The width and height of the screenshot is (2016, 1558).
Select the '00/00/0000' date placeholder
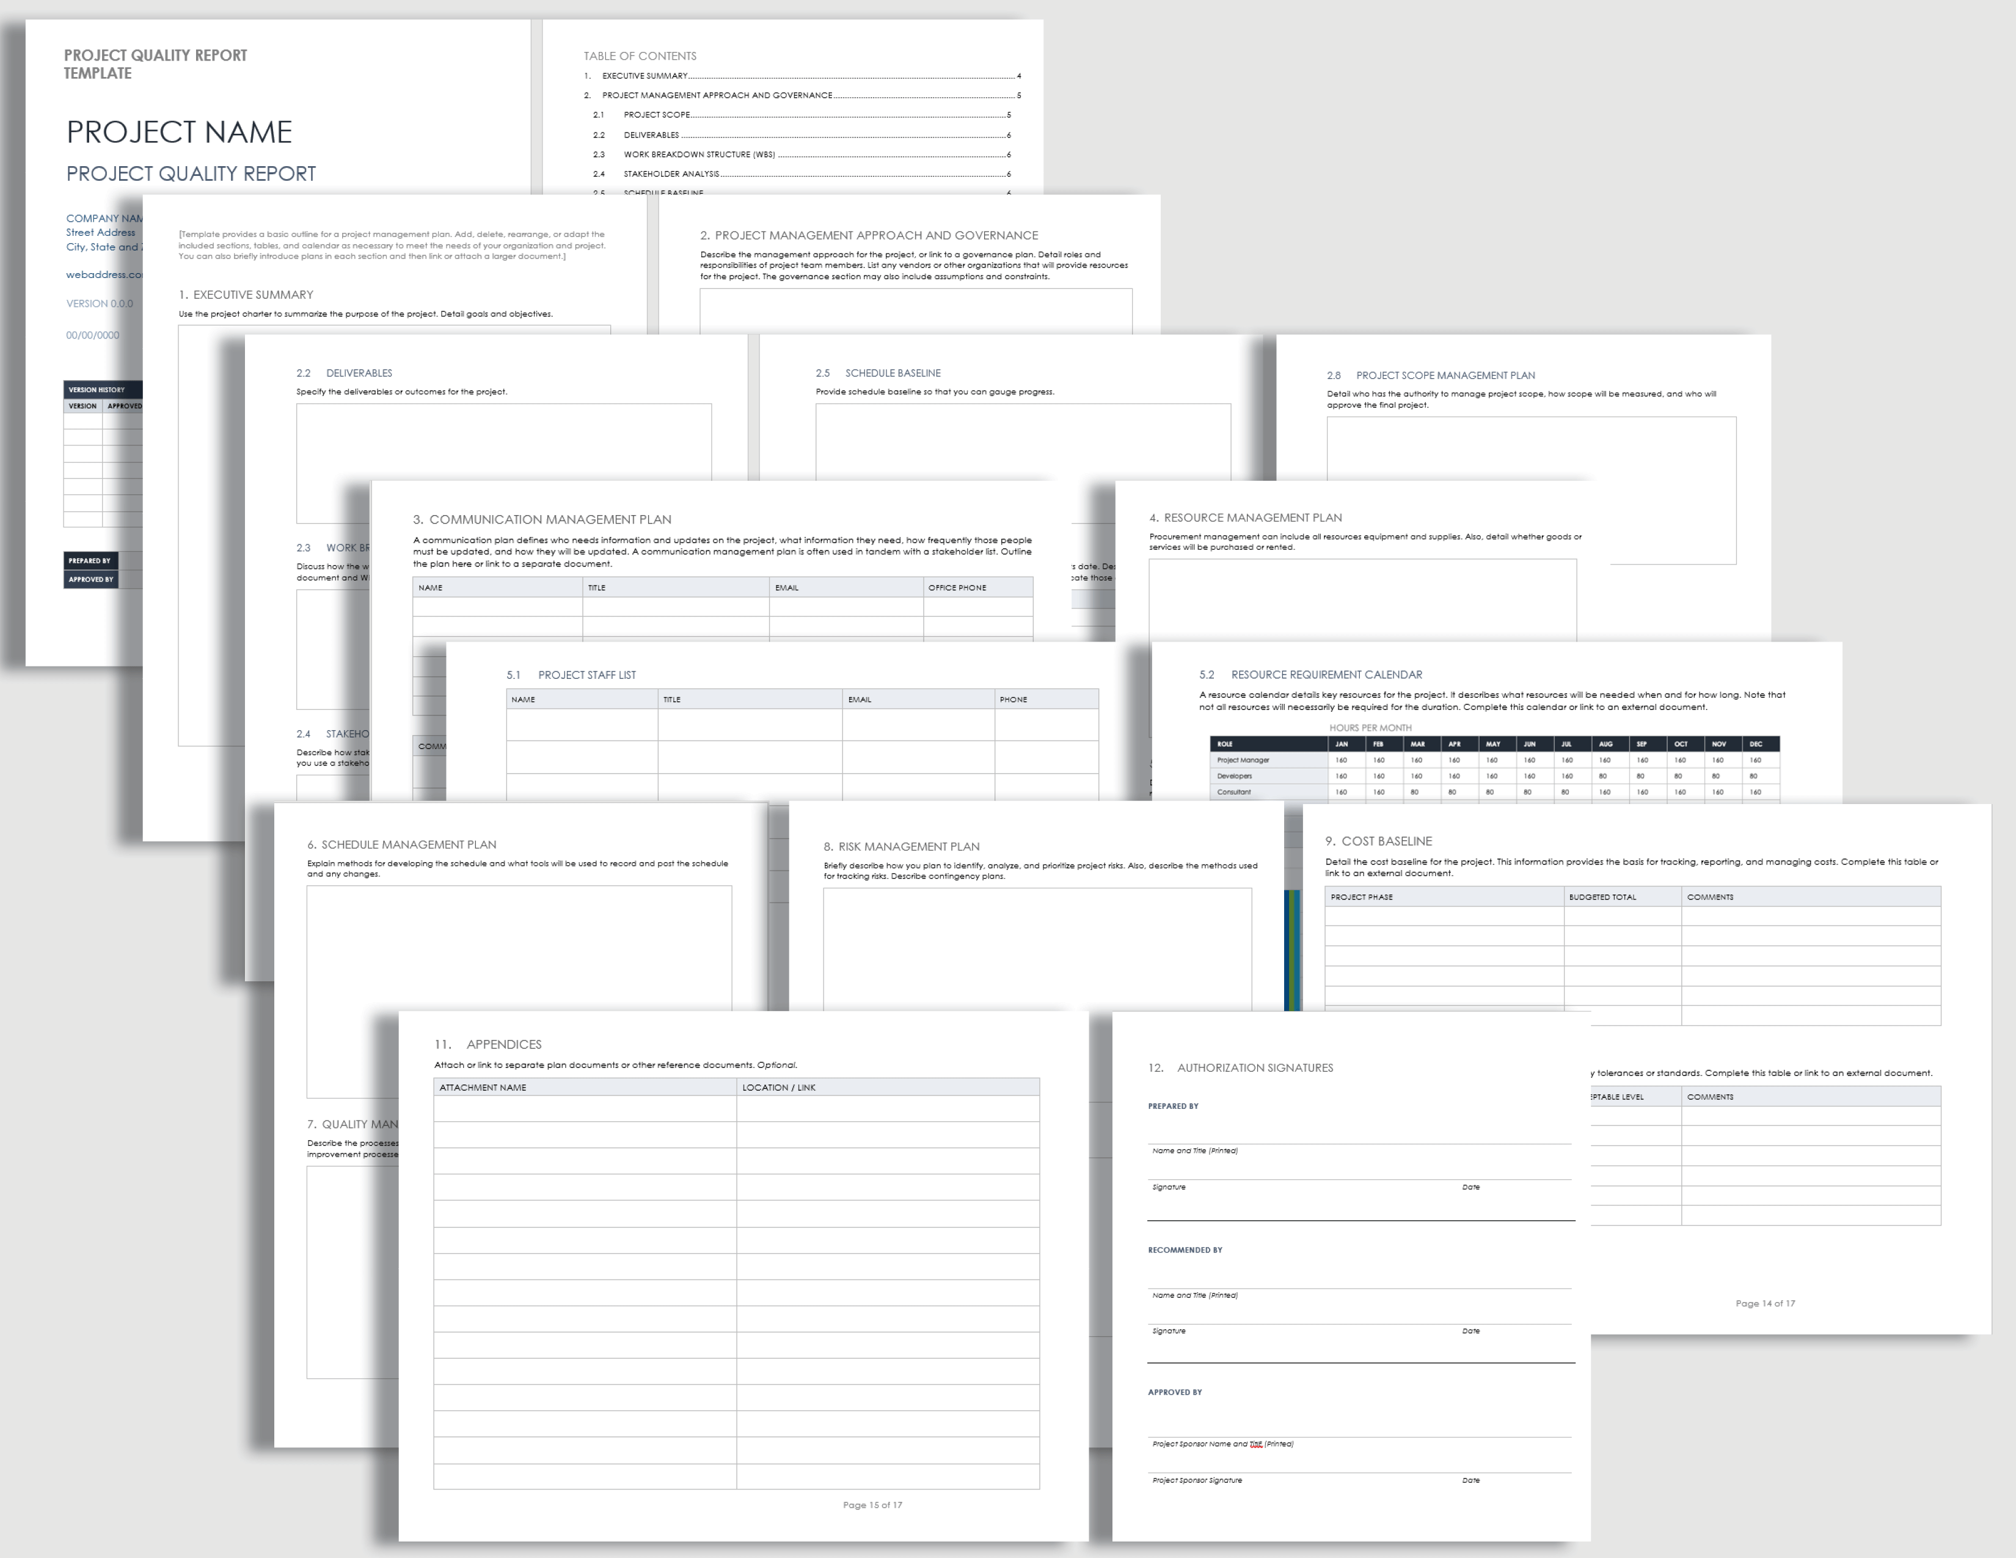click(92, 335)
